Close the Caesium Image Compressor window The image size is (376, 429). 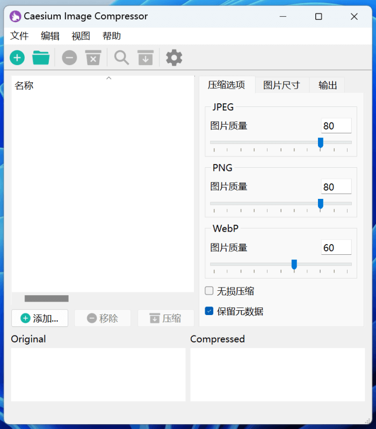coord(354,17)
